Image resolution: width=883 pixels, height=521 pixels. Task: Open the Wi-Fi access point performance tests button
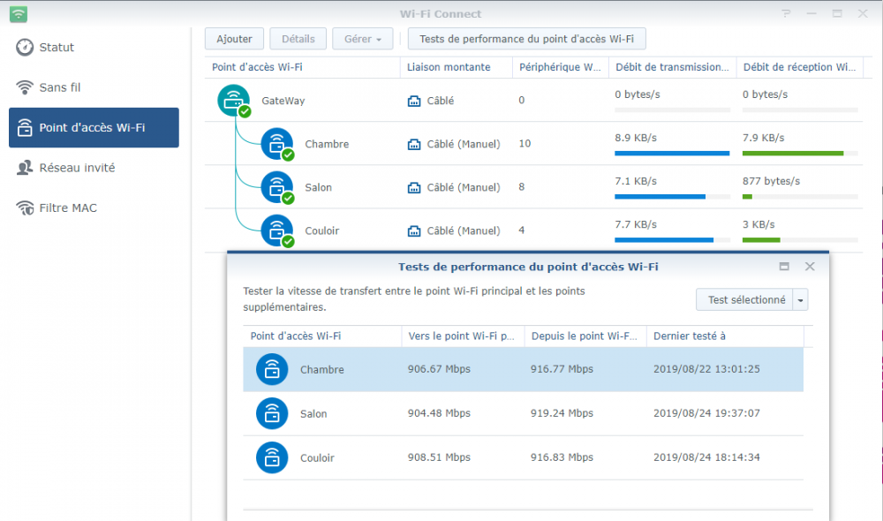click(526, 39)
